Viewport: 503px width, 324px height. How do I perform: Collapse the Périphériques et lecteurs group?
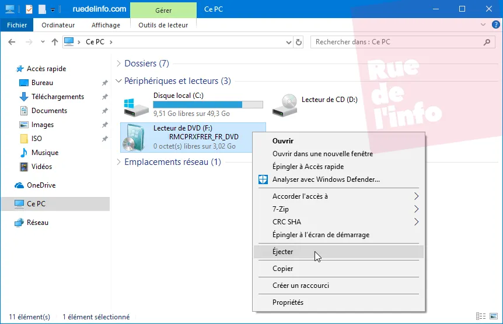point(118,81)
